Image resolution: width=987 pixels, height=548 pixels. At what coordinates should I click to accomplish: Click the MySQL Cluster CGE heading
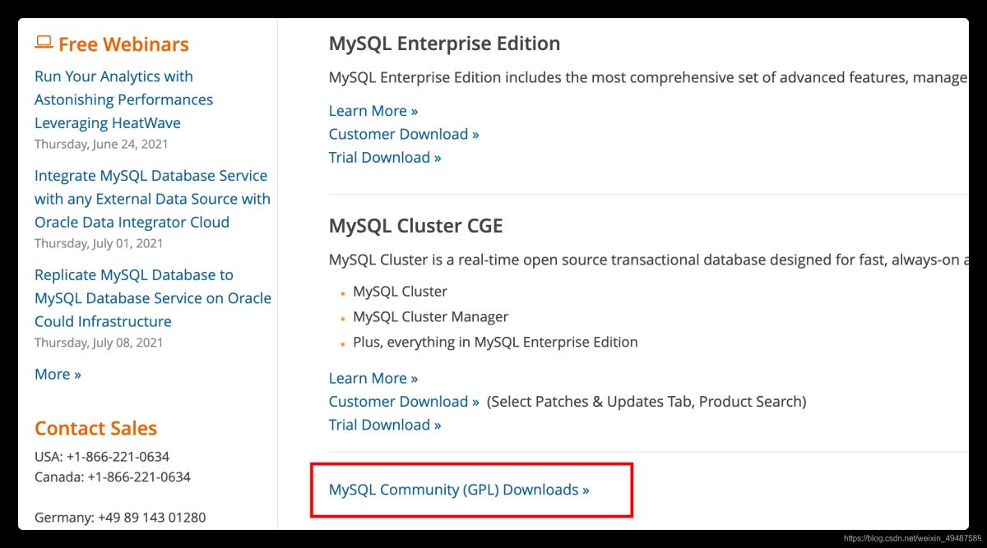(x=415, y=226)
